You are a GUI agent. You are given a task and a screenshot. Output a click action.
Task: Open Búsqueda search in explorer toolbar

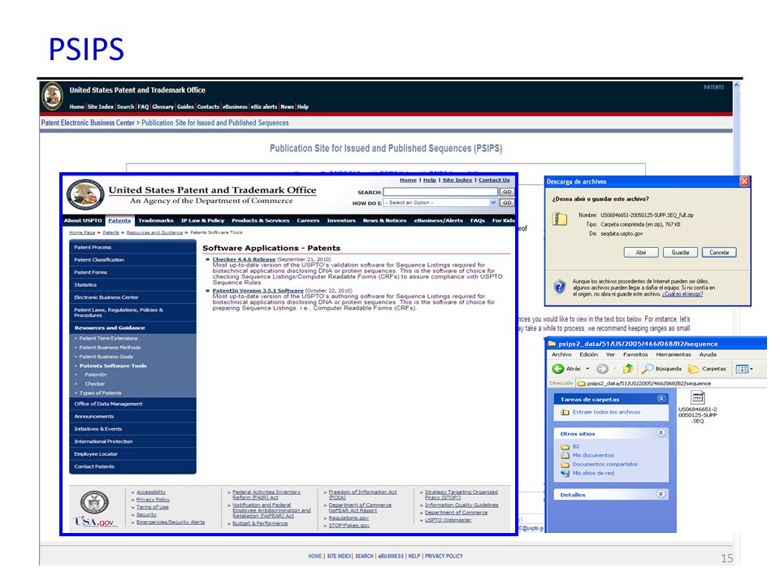tap(661, 369)
